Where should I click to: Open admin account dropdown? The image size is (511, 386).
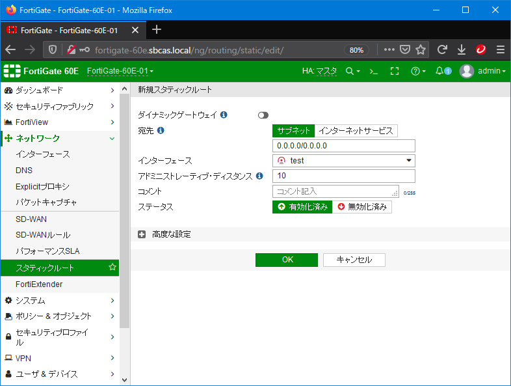click(x=491, y=71)
